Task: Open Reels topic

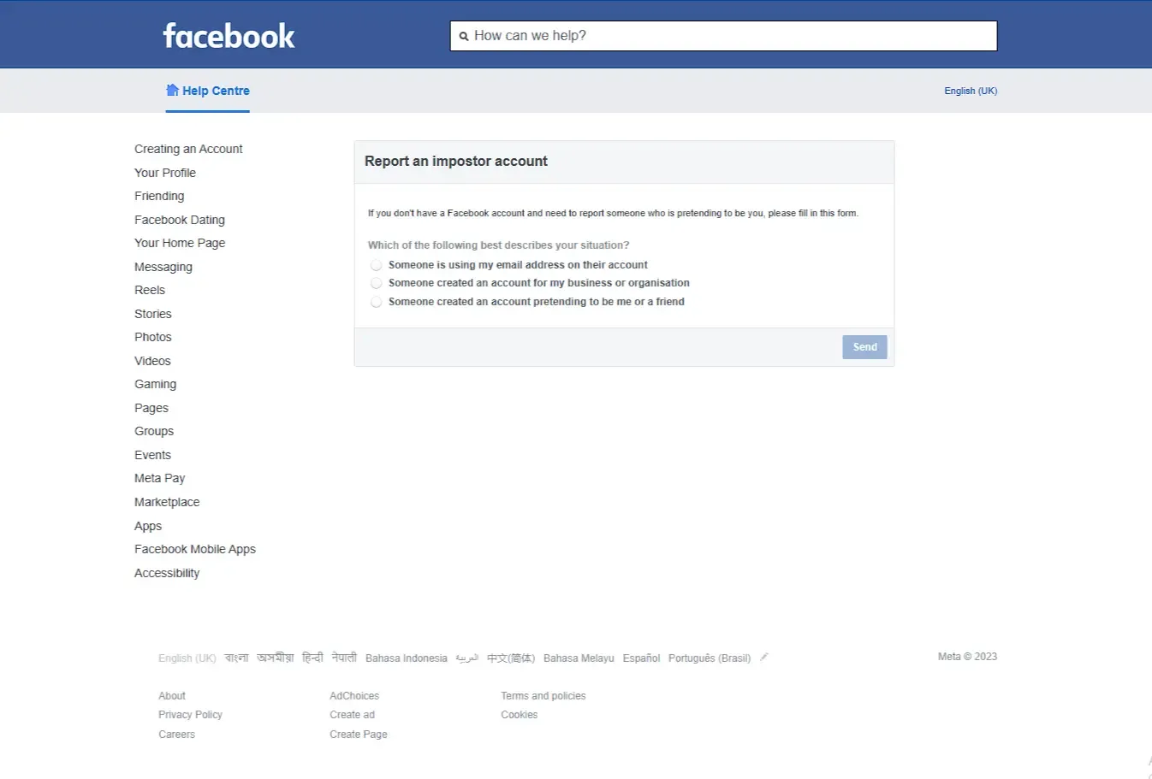Action: pos(150,290)
